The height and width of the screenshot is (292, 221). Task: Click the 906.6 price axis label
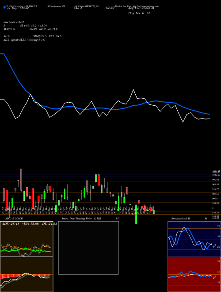click(216, 199)
